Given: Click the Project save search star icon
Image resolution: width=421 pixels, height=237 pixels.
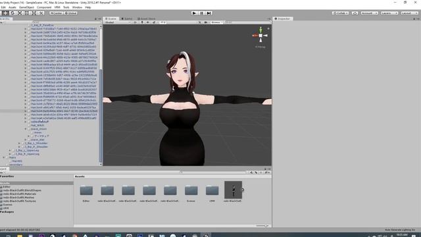Looking at the screenshot, I should (260, 172).
